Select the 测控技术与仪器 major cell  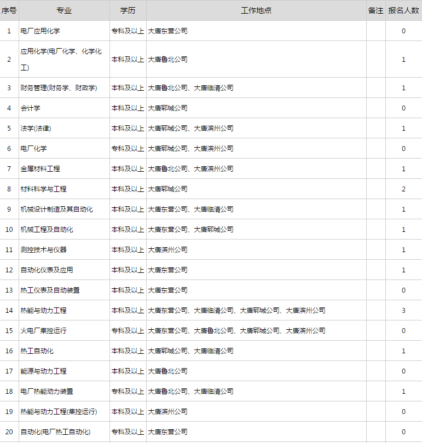(43, 250)
